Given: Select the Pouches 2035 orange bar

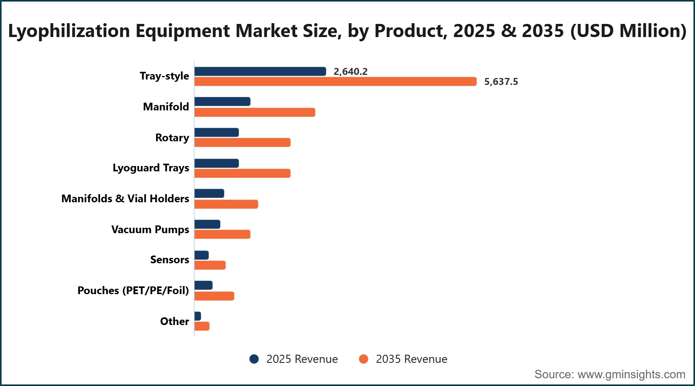Looking at the screenshot, I should (214, 296).
